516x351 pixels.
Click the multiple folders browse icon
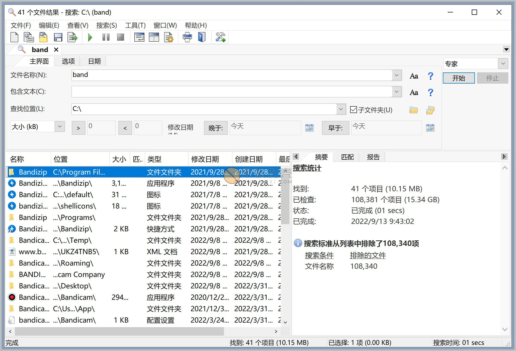430,110
